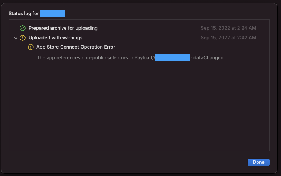Click the Payload/ path text
Image resolution: width=281 pixels, height=176 pixels.
tap(144, 58)
